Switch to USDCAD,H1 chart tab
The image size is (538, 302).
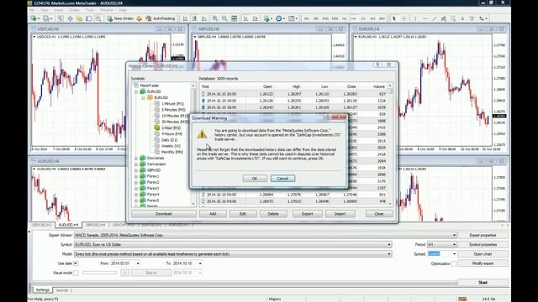(41, 225)
